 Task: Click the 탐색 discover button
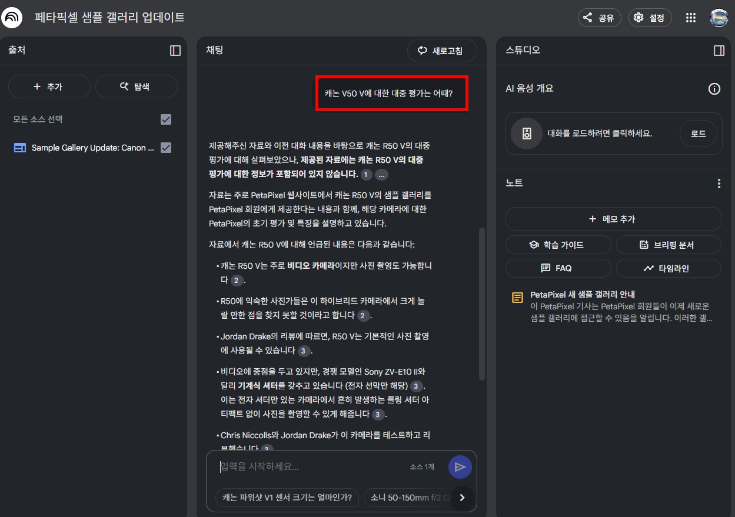[136, 86]
